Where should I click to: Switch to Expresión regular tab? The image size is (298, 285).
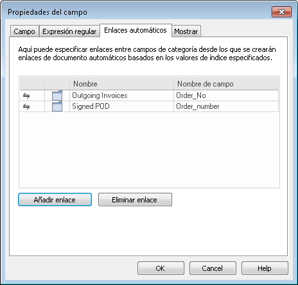[69, 31]
